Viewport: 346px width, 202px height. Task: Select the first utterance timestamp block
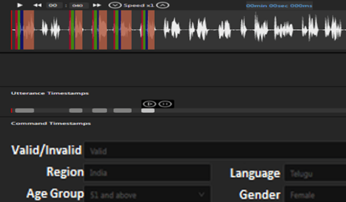(x=25, y=111)
